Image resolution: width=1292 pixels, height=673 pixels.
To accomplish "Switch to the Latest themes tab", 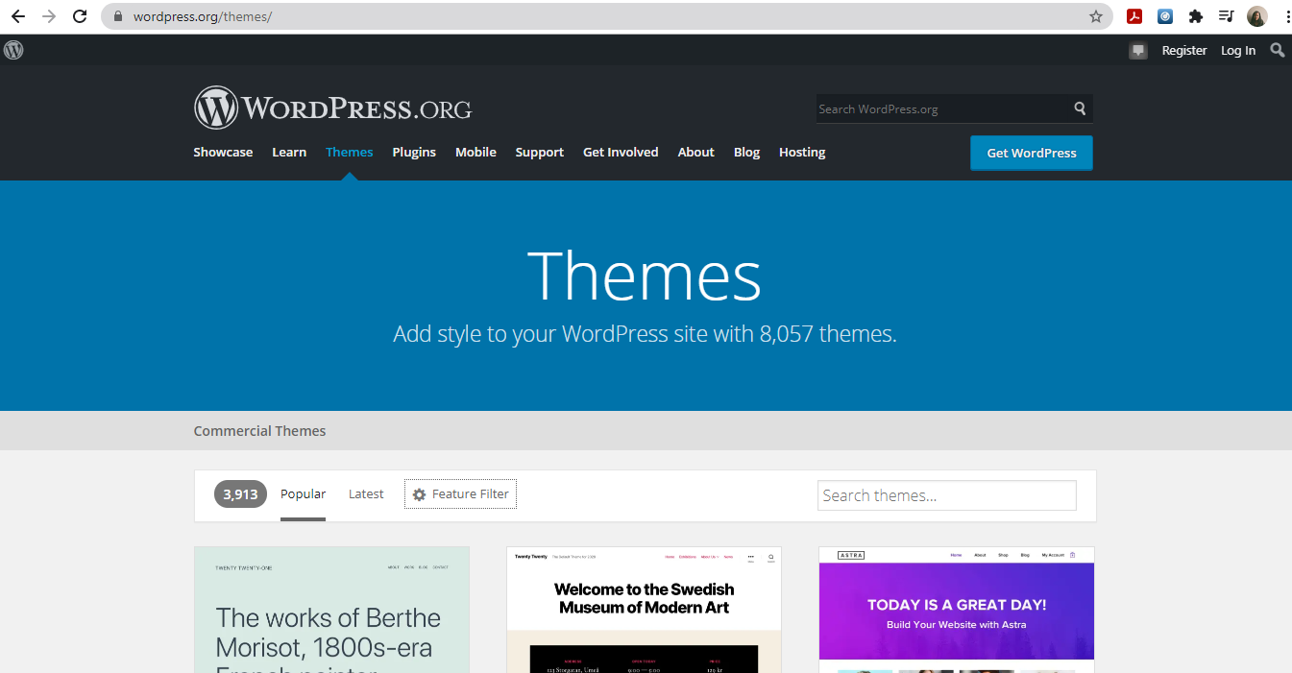I will point(366,493).
